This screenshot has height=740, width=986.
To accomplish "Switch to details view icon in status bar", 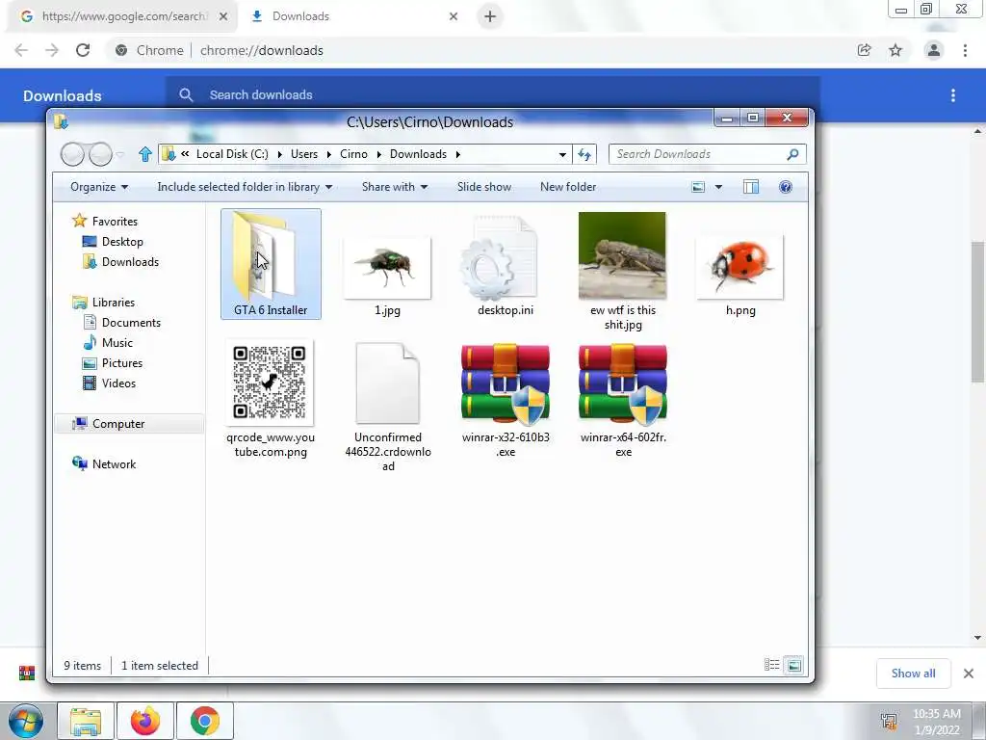I will (771, 665).
